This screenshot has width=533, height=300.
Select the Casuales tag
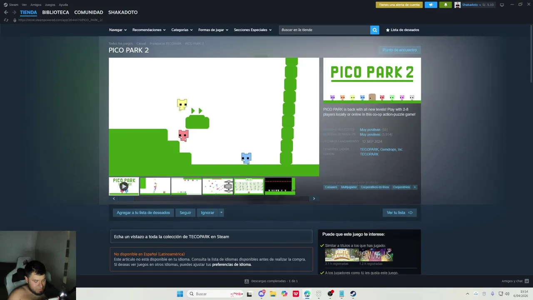[331, 187]
